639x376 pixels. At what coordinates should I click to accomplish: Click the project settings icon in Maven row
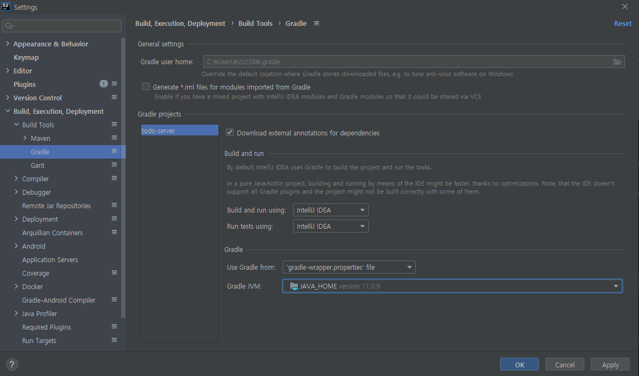[114, 138]
